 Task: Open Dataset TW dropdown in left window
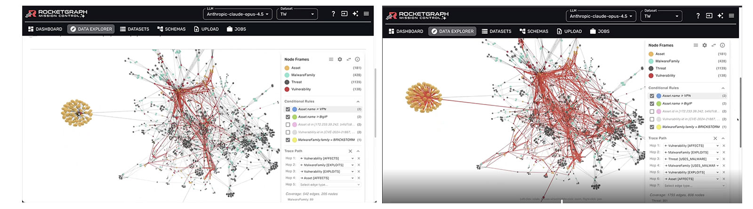297,14
